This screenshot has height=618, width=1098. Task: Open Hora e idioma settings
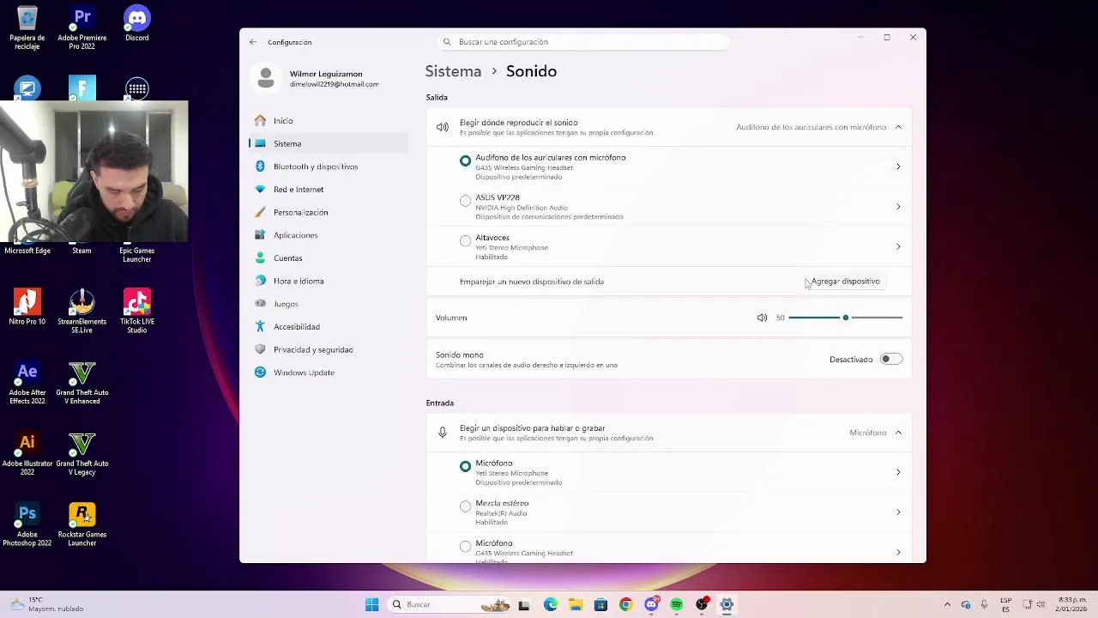pos(329,281)
